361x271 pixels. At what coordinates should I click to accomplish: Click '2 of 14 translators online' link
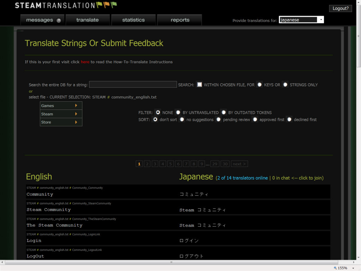(243, 178)
